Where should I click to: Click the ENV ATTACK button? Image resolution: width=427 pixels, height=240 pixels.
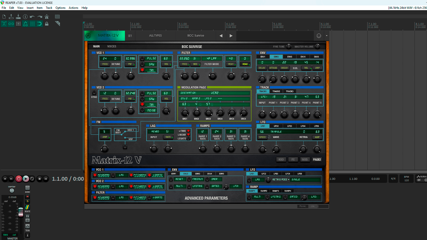pyautogui.click(x=273, y=68)
